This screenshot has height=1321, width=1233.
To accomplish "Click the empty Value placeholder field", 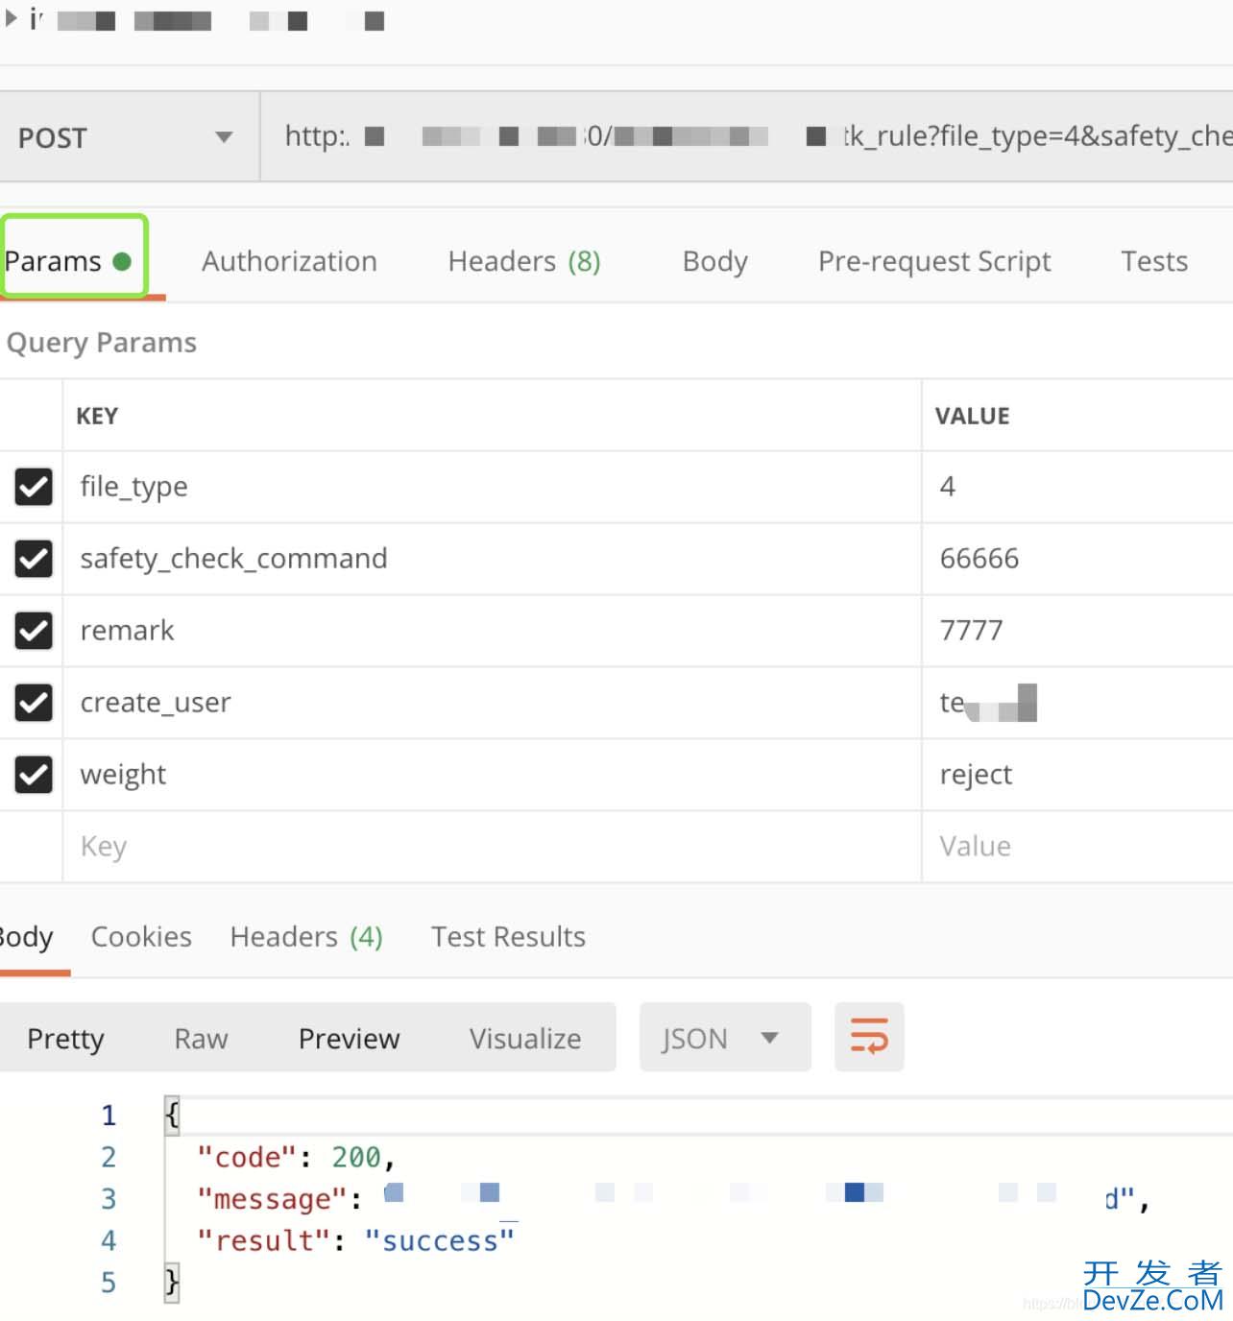I will click(x=1077, y=847).
